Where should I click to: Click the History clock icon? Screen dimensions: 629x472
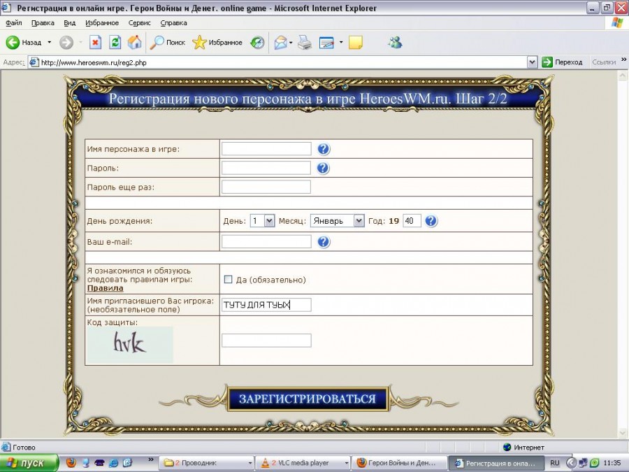[x=257, y=42]
